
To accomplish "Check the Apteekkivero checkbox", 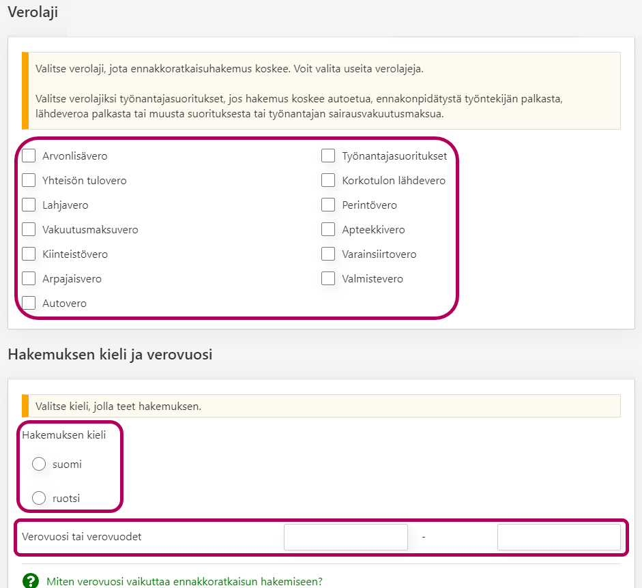I will click(x=328, y=230).
